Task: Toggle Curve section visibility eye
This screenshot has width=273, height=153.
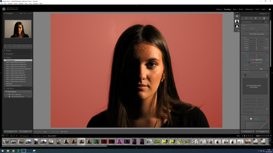Action: coord(268,116)
